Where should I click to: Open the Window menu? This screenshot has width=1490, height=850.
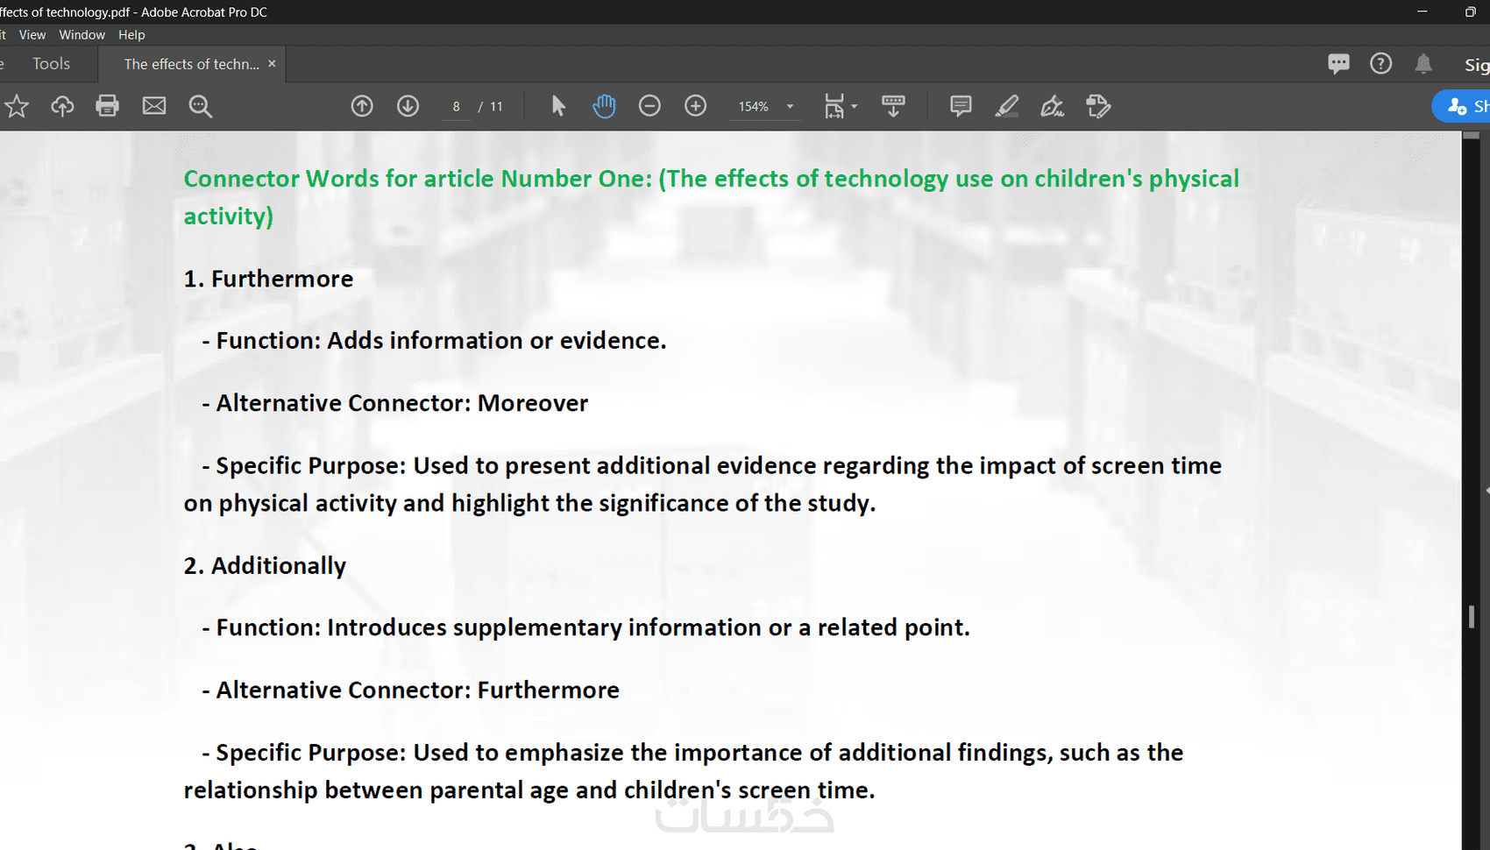point(82,35)
